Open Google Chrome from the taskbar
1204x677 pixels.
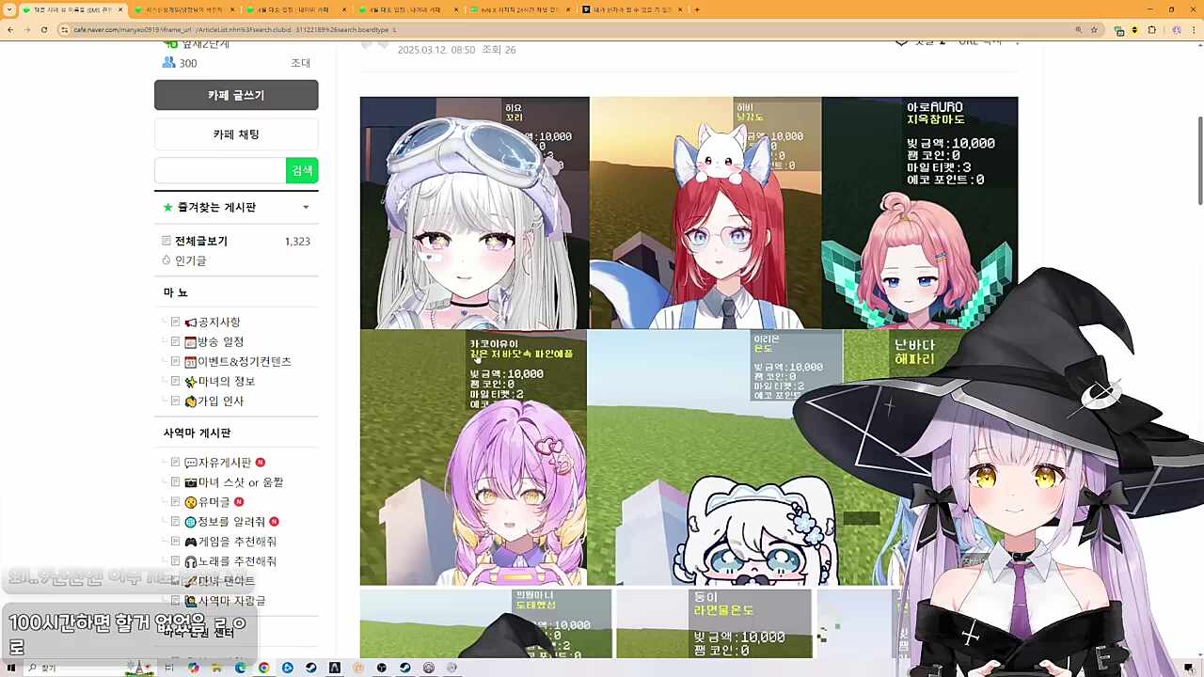point(263,668)
